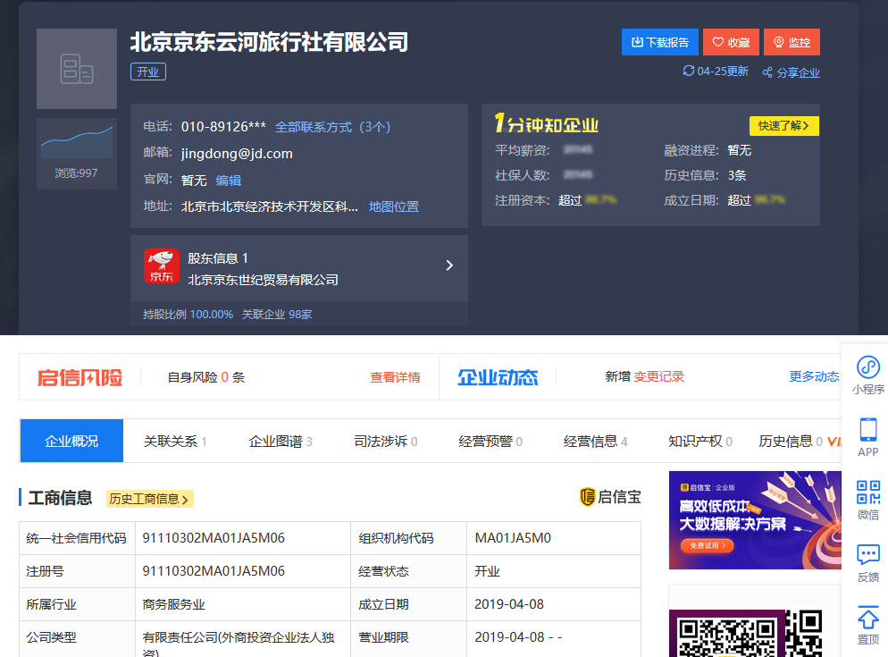888x657 pixels.
Task: Open 查看详情 in the risk section
Action: (x=395, y=377)
